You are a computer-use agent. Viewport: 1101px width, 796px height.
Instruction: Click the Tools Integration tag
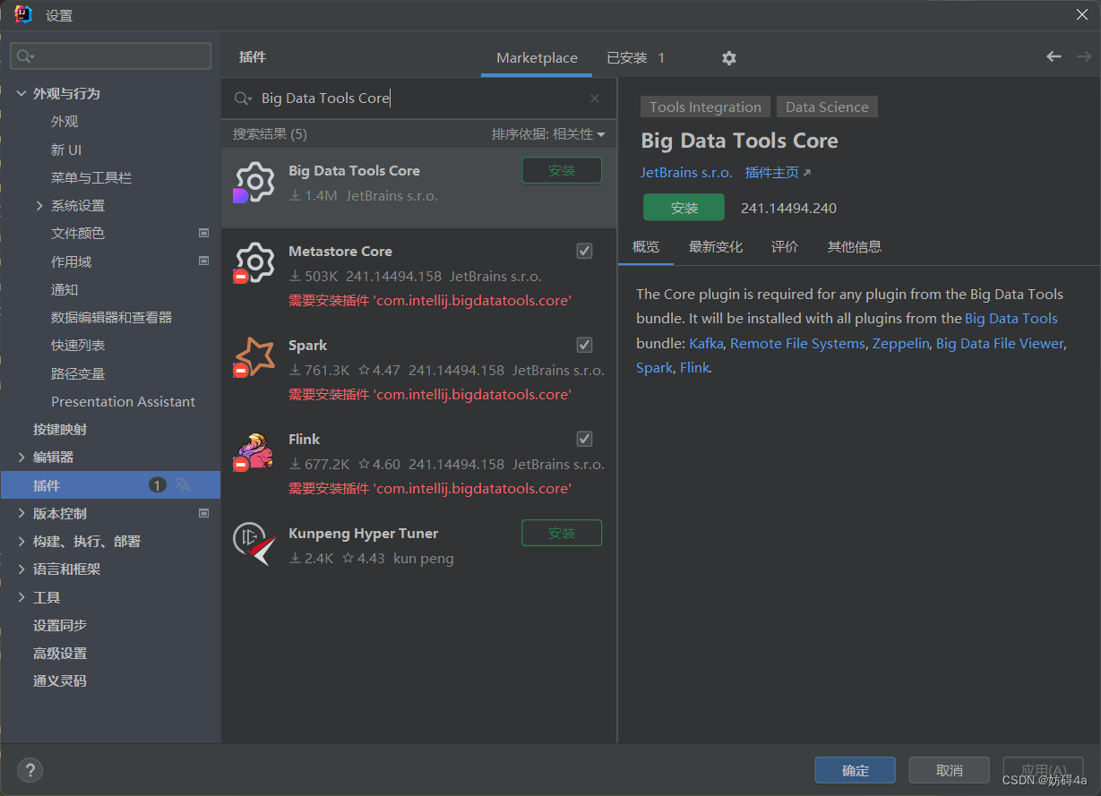[x=705, y=107]
